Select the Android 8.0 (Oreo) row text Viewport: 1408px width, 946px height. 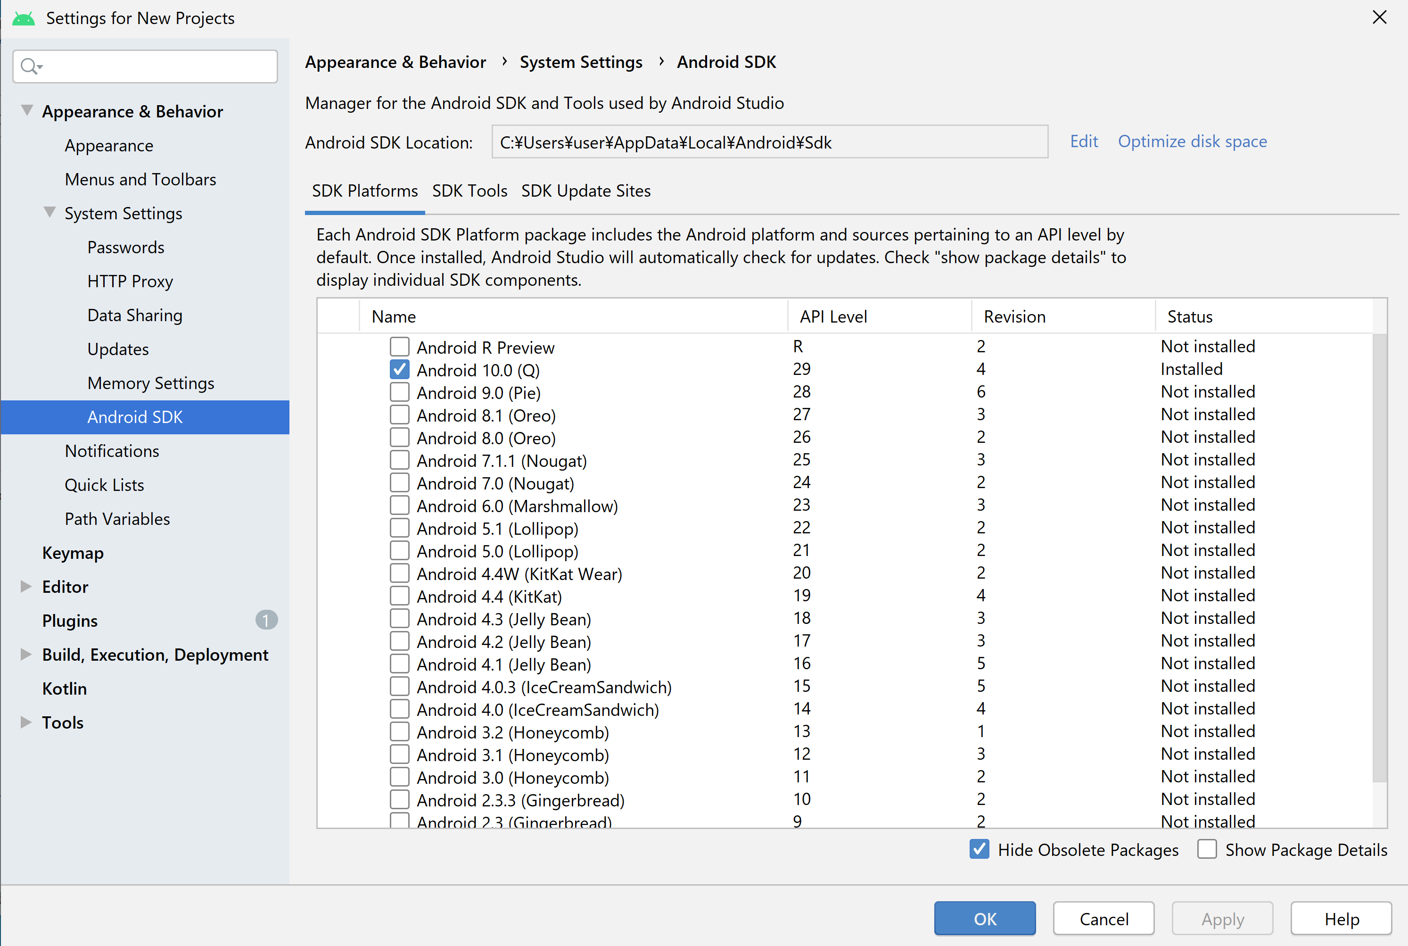coord(486,438)
